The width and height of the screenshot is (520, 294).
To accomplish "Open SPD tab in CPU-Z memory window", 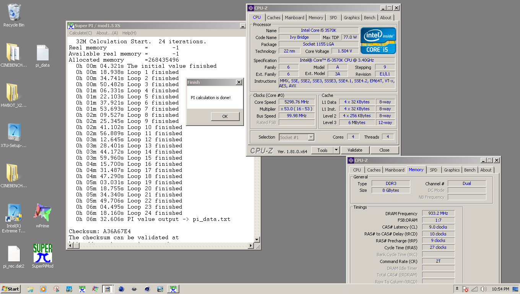I will tap(433, 170).
